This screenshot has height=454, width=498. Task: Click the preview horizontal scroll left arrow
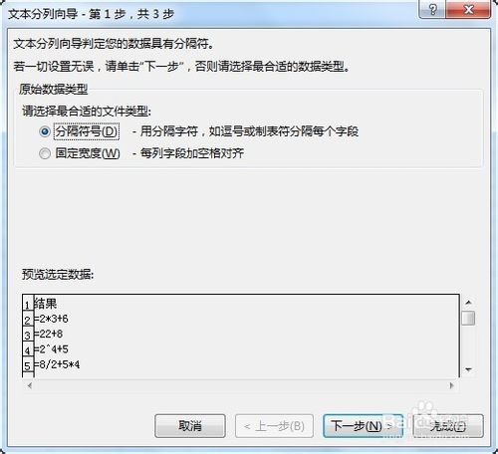point(30,385)
